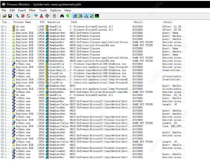
Task: Toggle Show Registry Activity button
Action: pyautogui.click(x=75, y=16)
